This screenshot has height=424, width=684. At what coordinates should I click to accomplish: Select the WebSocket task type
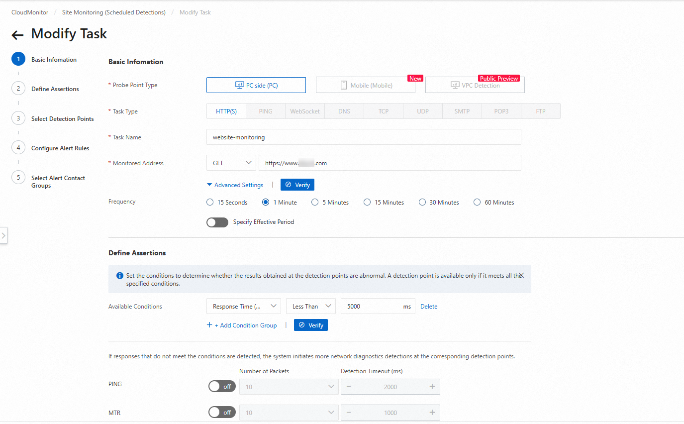pos(304,110)
